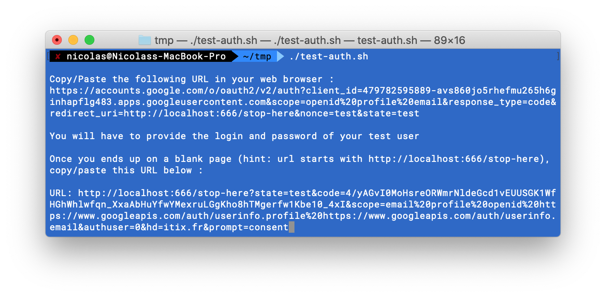The height and width of the screenshot is (297, 606).
Task: Click the ./test-auth.sh command text
Action: 329,57
